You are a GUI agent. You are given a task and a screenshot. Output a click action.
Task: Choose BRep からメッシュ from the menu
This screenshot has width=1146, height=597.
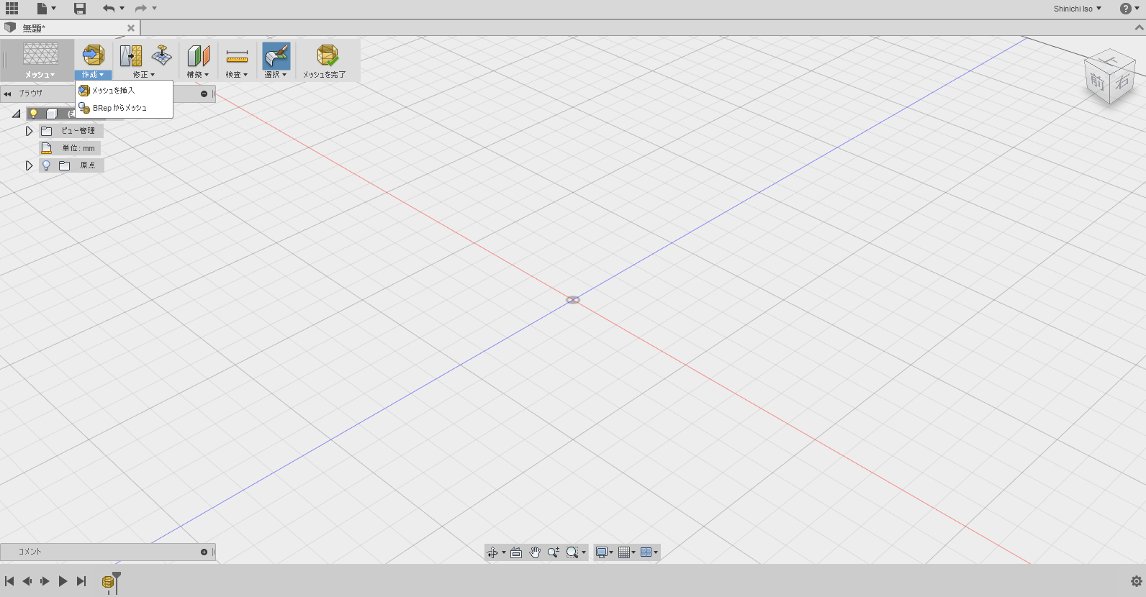click(x=124, y=108)
